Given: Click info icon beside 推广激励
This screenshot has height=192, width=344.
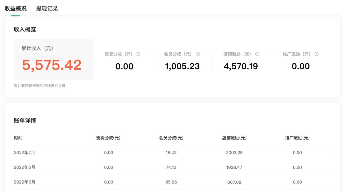Looking at the screenshot, I should tap(316, 54).
